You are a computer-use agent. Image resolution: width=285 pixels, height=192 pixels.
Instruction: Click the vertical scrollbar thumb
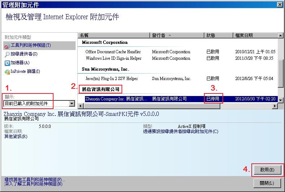(280, 73)
